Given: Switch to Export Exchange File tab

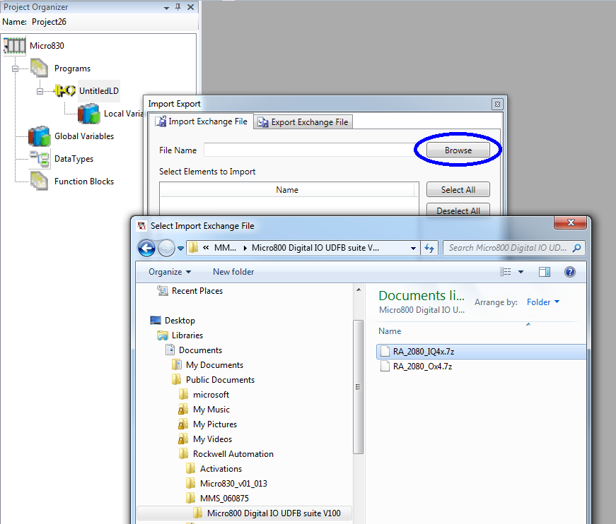Looking at the screenshot, I should pyautogui.click(x=303, y=121).
